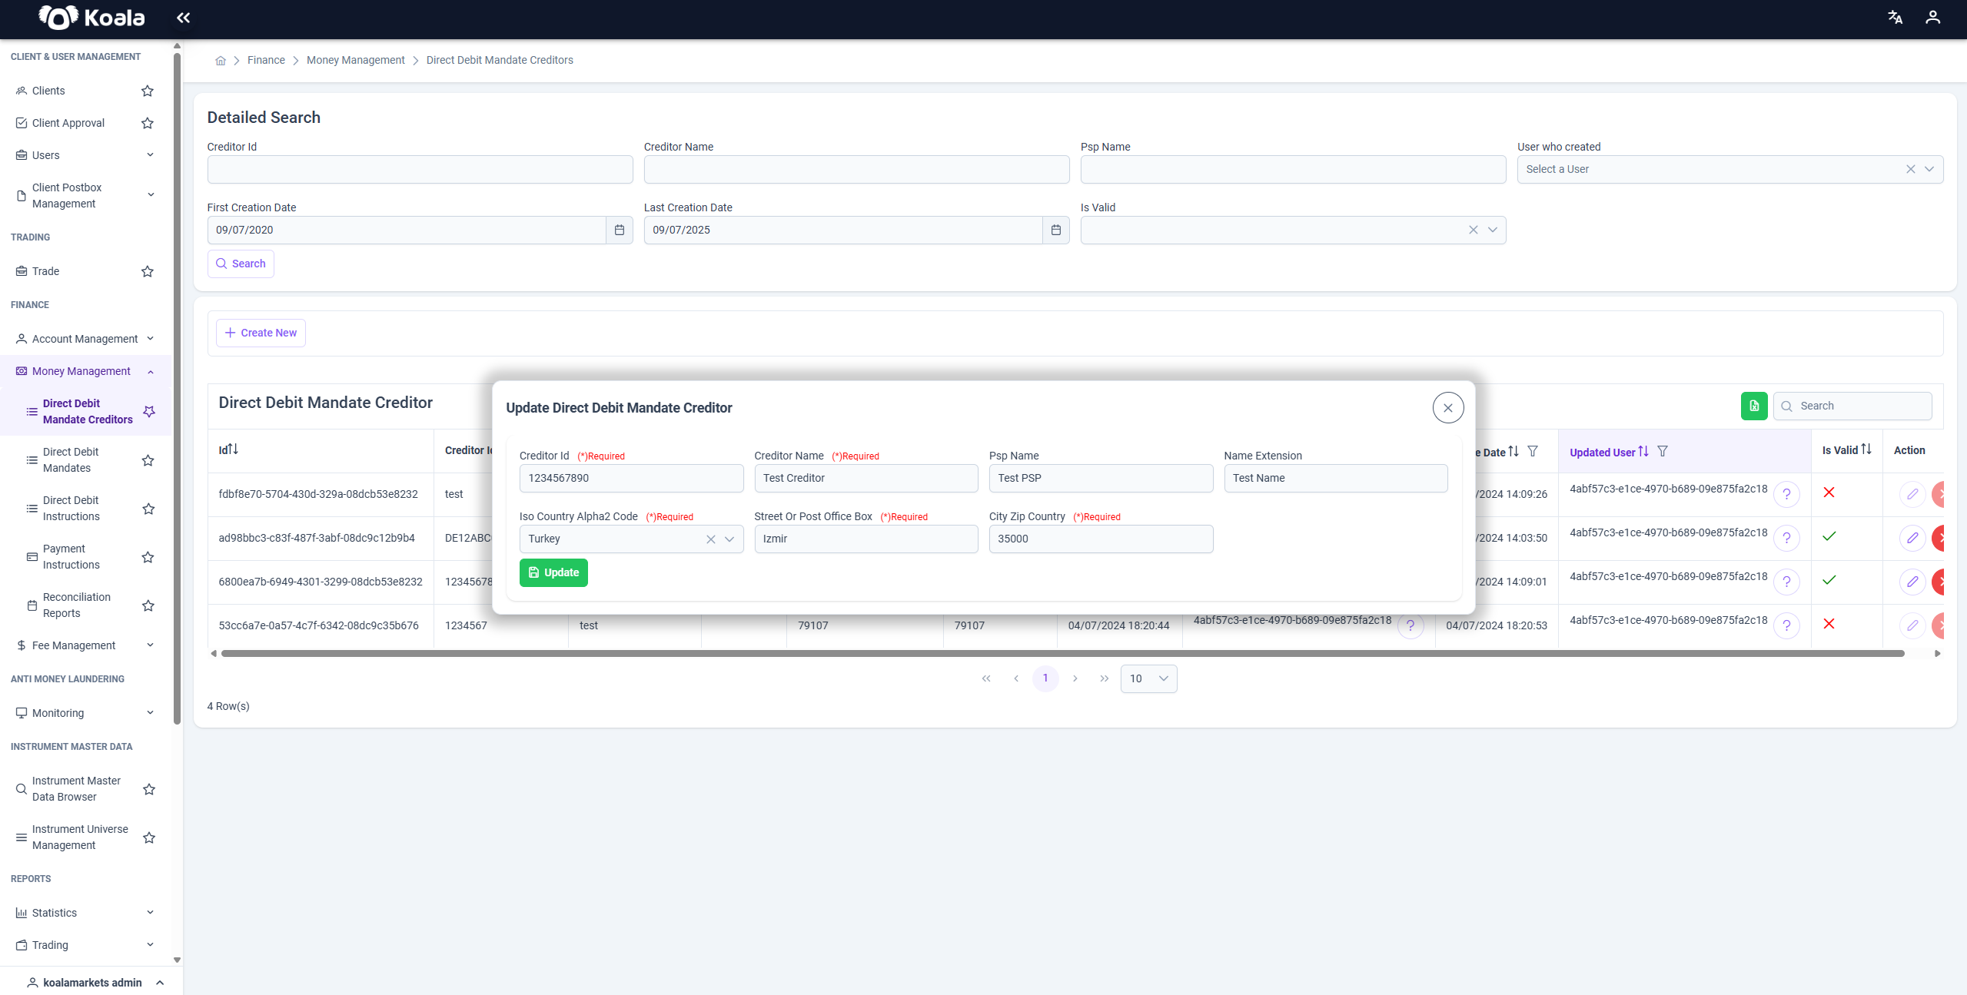1967x995 pixels.
Task: Open Last Creation Date calendar picker
Action: pos(1055,230)
